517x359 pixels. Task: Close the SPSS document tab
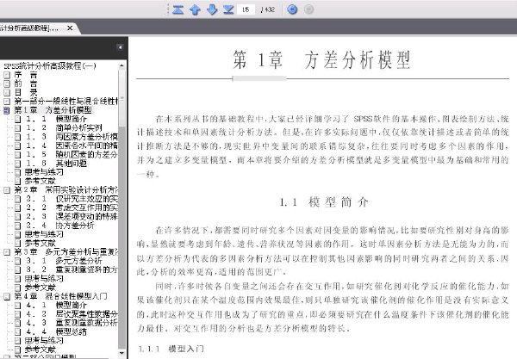pos(70,28)
